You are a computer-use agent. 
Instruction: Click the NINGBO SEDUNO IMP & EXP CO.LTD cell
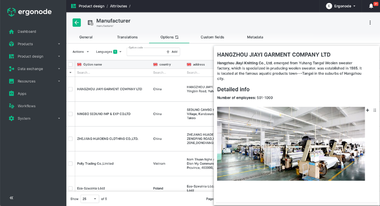[x=104, y=114]
